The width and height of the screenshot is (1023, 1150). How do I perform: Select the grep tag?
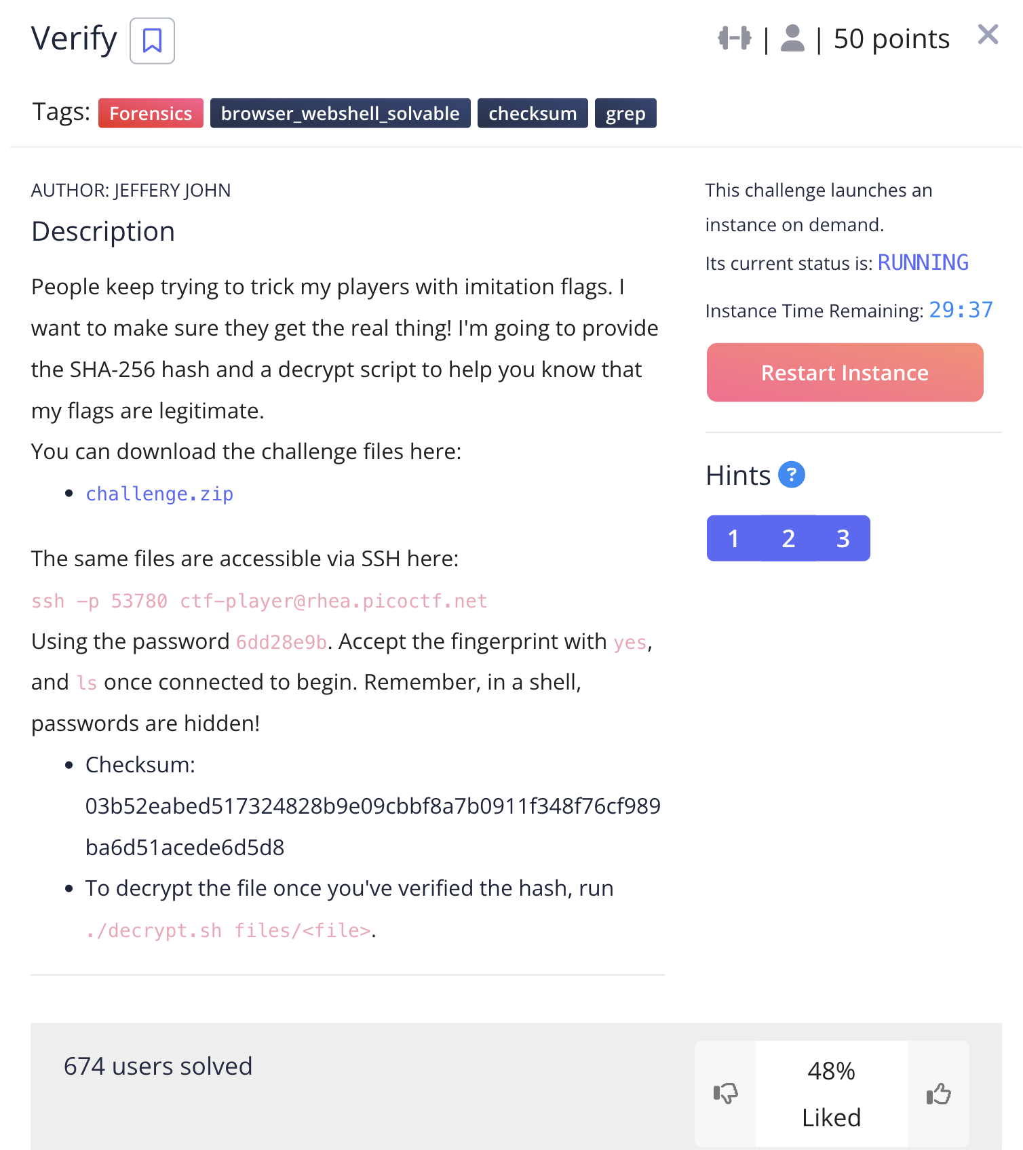point(625,113)
